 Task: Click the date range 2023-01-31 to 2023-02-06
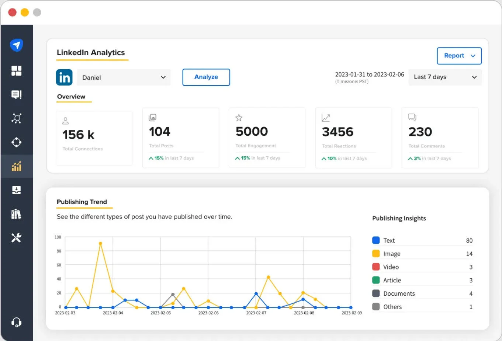click(x=370, y=74)
